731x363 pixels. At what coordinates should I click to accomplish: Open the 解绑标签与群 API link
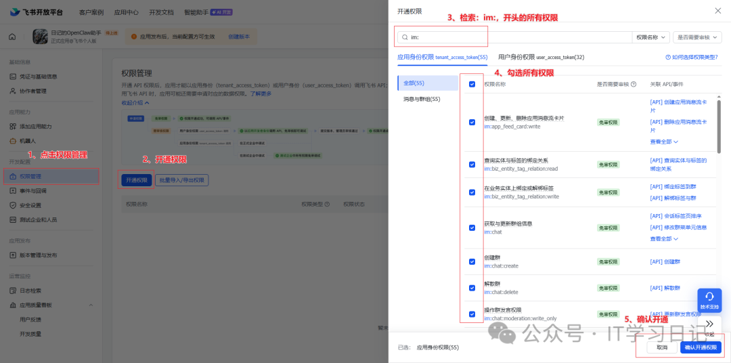(x=673, y=198)
